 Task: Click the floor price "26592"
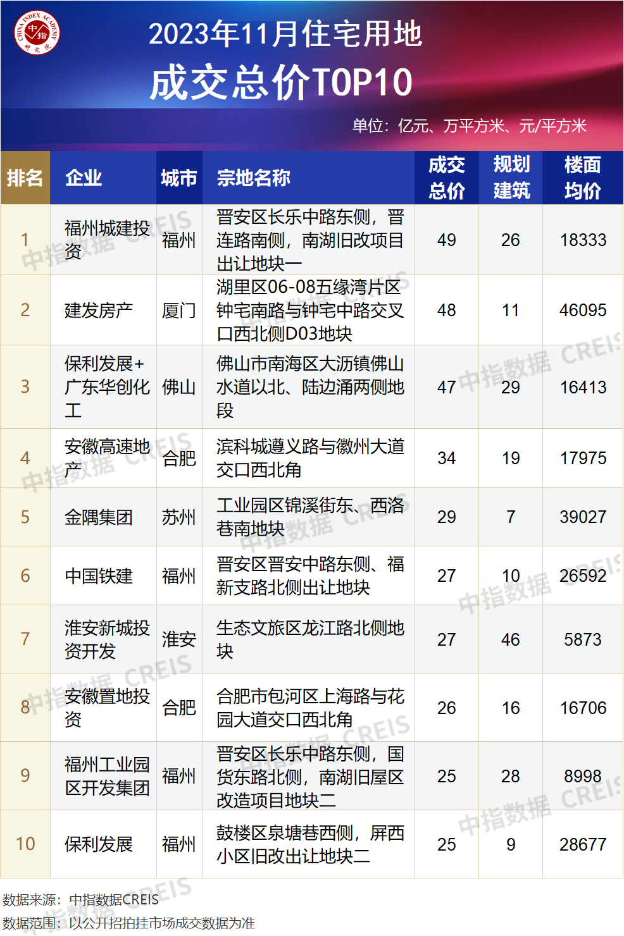point(583,576)
